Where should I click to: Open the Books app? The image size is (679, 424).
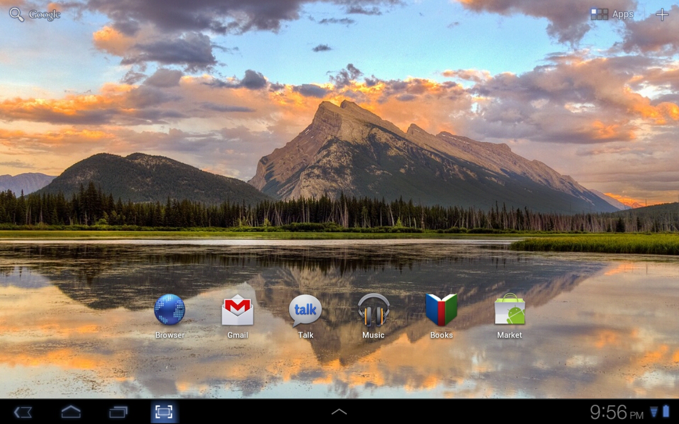(441, 310)
